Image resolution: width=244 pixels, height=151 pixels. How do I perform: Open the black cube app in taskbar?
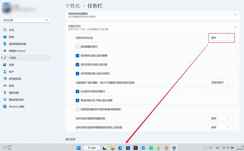[136, 148]
